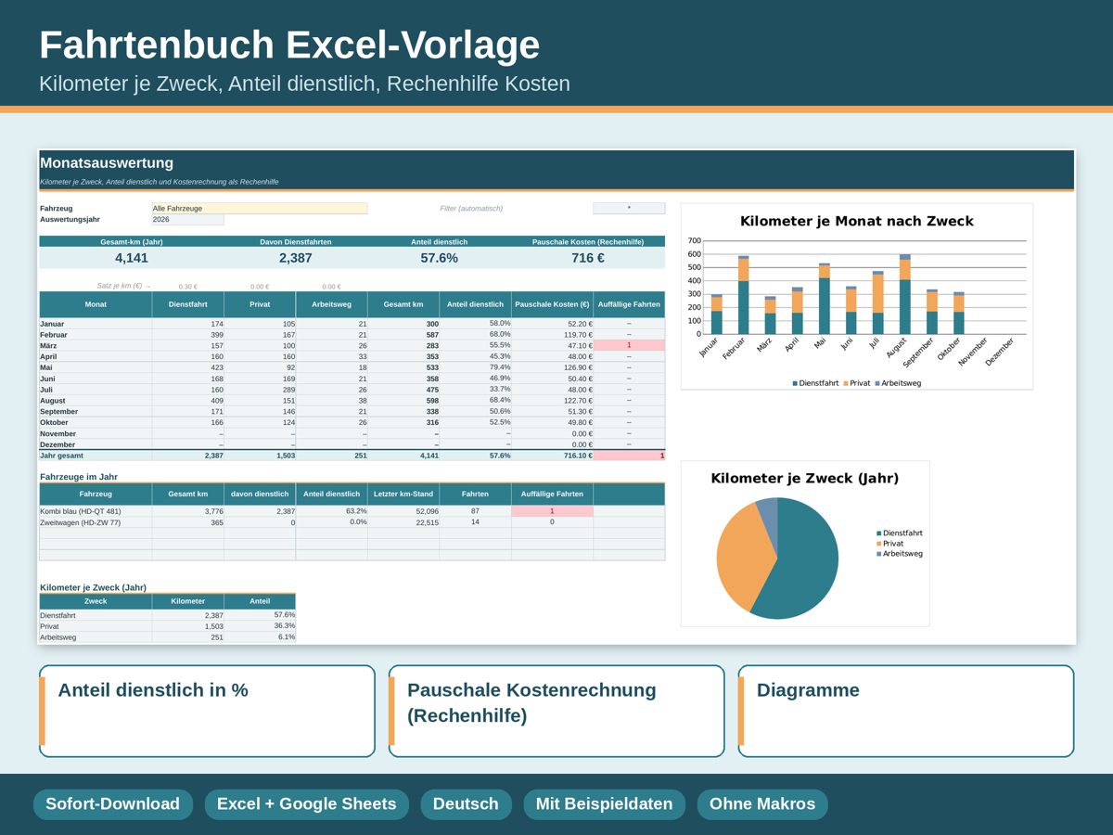Select the Deutsch language pill

pos(466,804)
